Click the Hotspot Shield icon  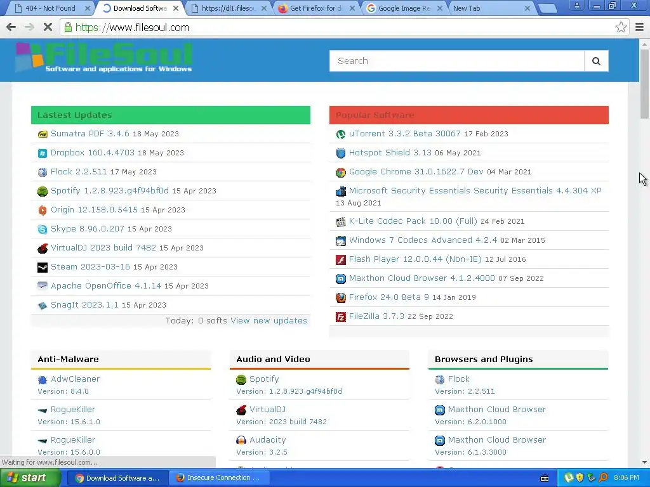tap(341, 153)
